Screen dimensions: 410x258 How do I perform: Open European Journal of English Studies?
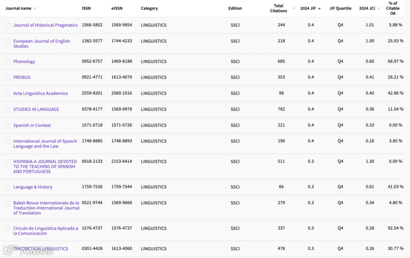pyautogui.click(x=42, y=44)
